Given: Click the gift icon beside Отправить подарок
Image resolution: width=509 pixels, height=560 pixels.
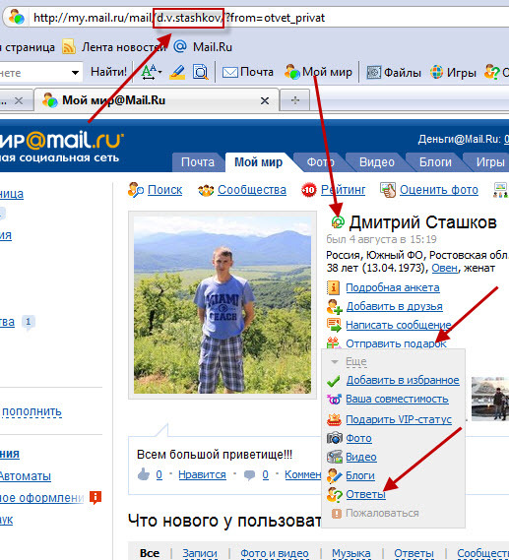Looking at the screenshot, I should [333, 343].
